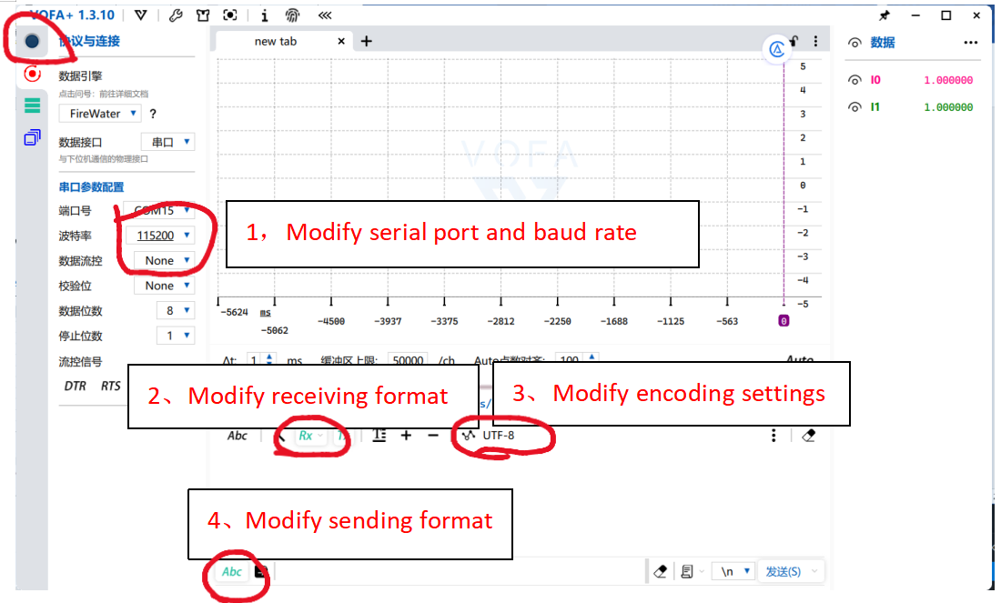Click the serial connect circle button
This screenshot has height=603, width=1001.
pos(33,42)
